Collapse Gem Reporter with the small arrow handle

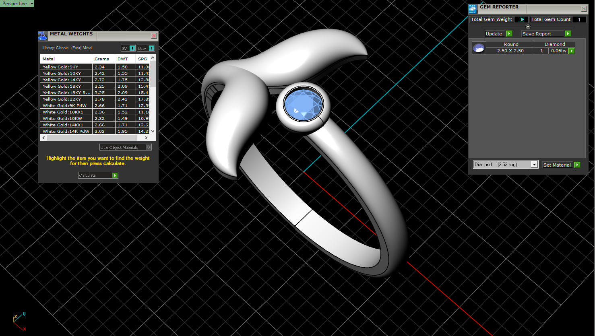(528, 27)
